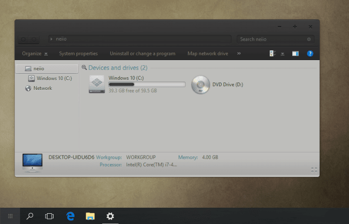Focus the Search neiio box
Image resolution: width=349 pixels, height=224 pixels.
pos(275,39)
